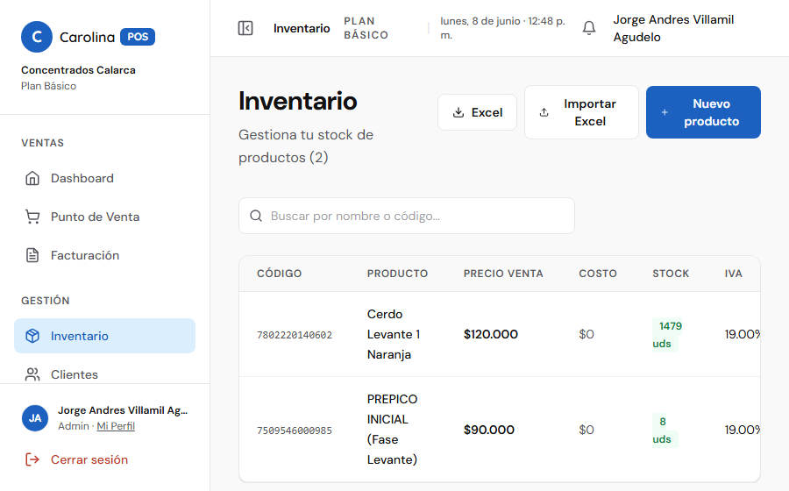
Task: Click the Importar Excel button
Action: pos(581,112)
